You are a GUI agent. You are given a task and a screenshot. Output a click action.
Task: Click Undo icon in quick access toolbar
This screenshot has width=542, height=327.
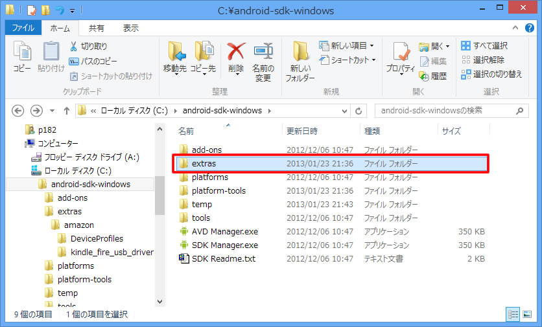tap(60, 10)
